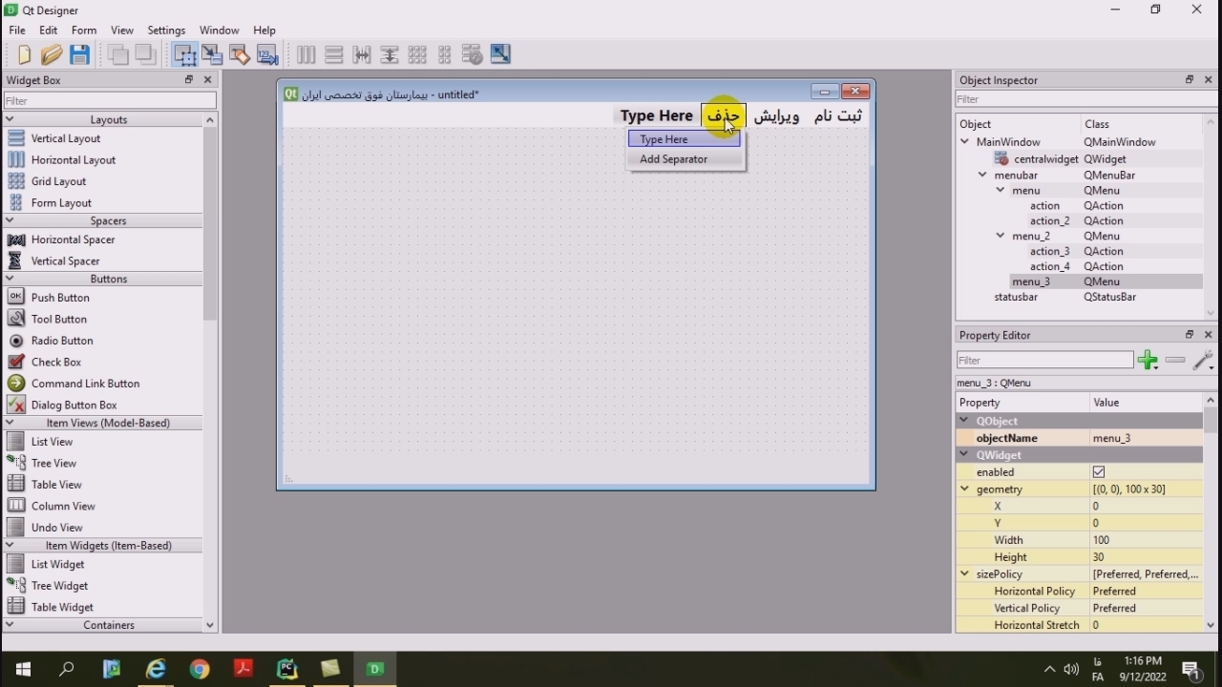Toggle the enabled property checkbox
Viewport: 1222px width, 687px height.
(1099, 472)
